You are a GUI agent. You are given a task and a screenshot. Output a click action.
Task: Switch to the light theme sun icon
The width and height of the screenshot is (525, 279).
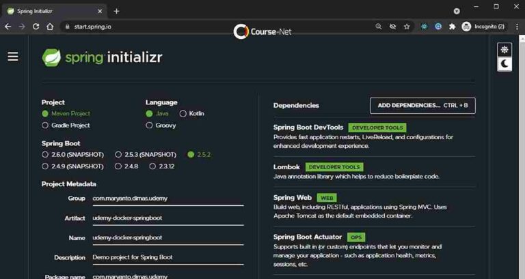point(504,50)
